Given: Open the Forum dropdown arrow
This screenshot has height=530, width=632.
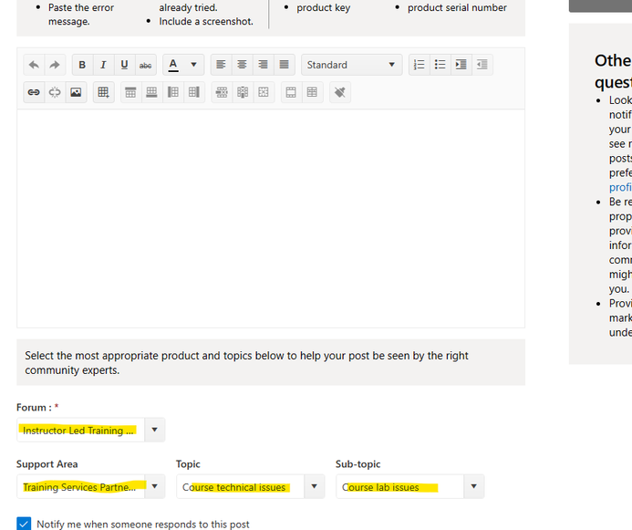Looking at the screenshot, I should (154, 430).
